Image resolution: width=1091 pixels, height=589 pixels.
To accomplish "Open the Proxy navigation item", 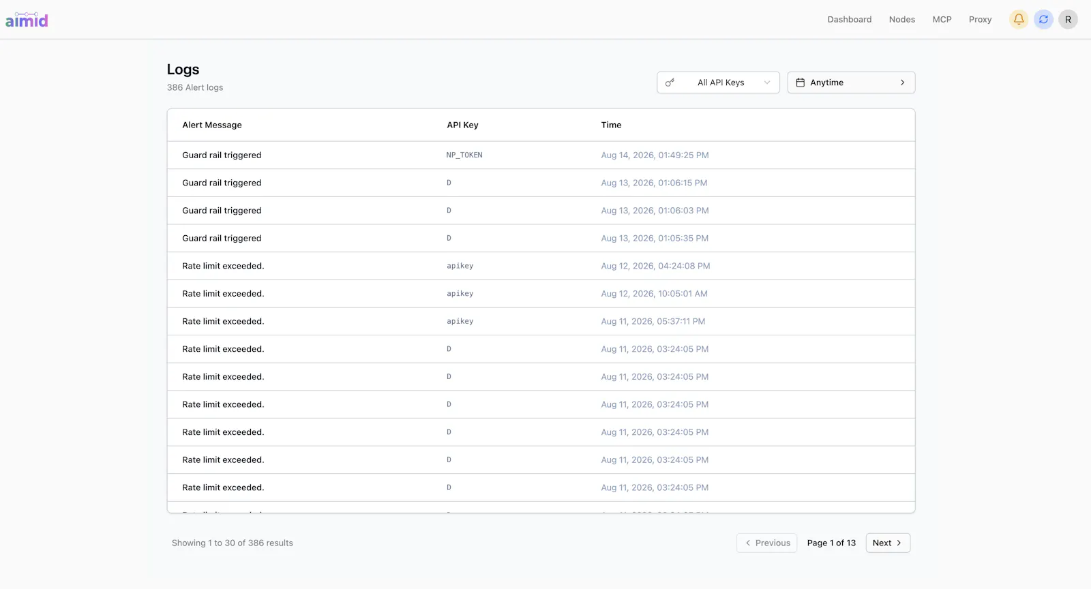I will (x=980, y=19).
